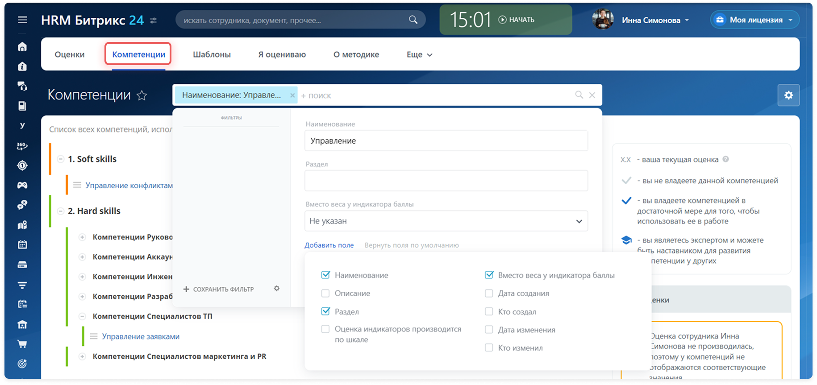Enable the Описание field checkbox
This screenshot has height=385, width=817.
325,294
